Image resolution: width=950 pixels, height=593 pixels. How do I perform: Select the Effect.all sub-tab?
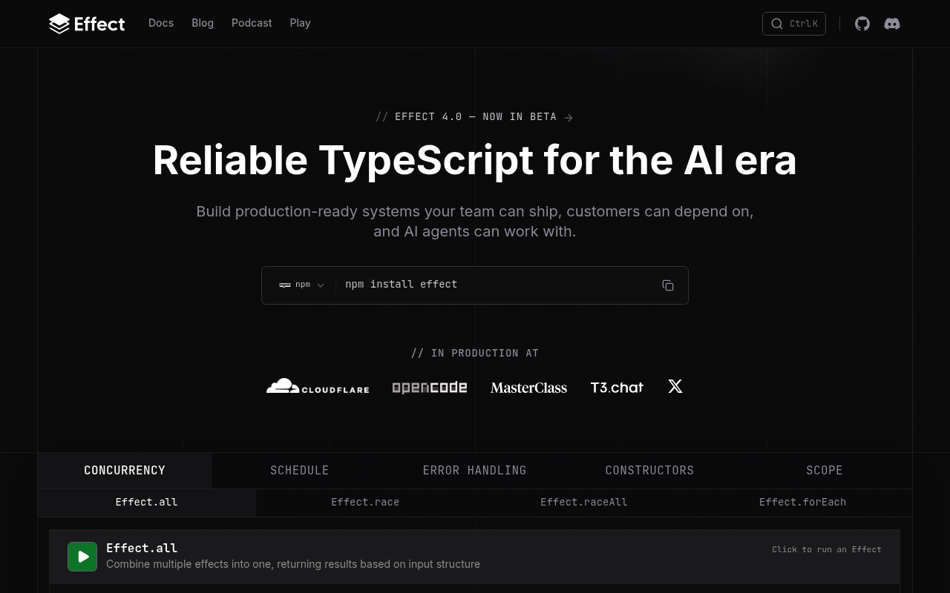pyautogui.click(x=147, y=503)
